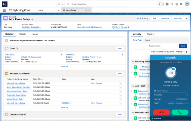
Task: Open row menu for Missed: Karen Bailey
Action: (x=121, y=99)
